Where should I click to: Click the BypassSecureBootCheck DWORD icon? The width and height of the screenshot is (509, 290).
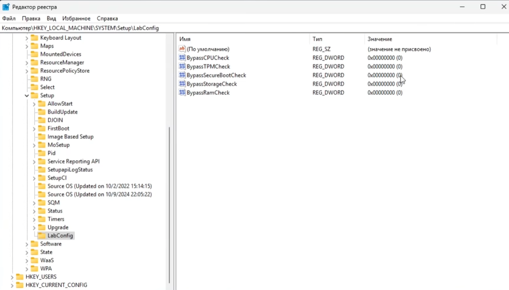point(182,75)
